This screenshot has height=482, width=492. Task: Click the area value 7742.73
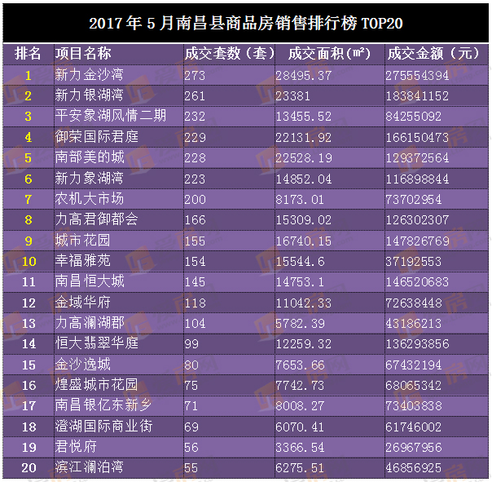[300, 386]
